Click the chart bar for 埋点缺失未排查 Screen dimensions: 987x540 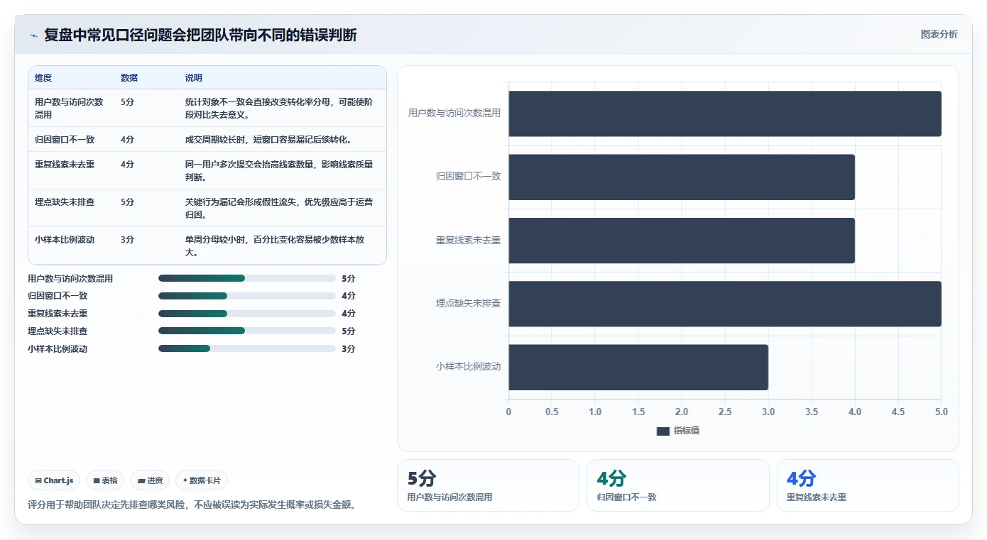point(725,304)
